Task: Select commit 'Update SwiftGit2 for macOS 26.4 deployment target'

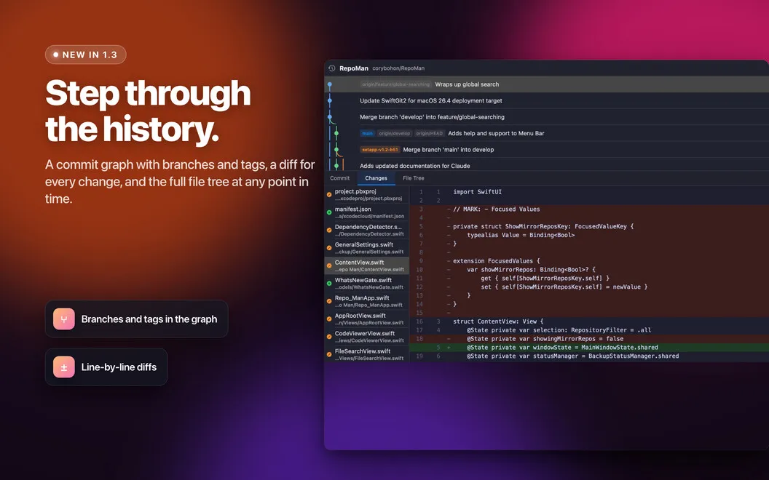Action: [546, 100]
